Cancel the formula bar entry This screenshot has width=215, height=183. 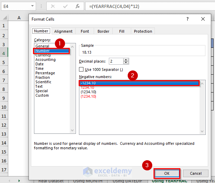coord(53,6)
